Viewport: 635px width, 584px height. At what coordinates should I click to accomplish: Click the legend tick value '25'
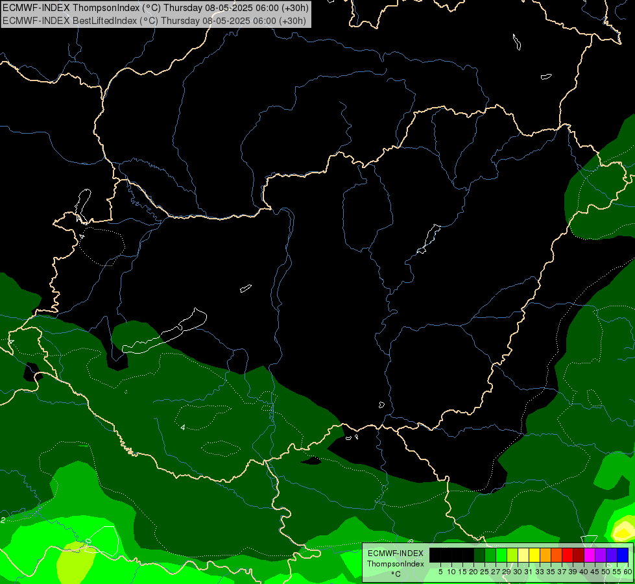485,572
